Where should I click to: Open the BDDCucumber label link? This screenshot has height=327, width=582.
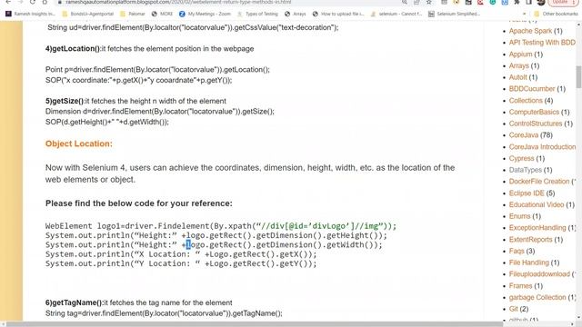click(532, 89)
